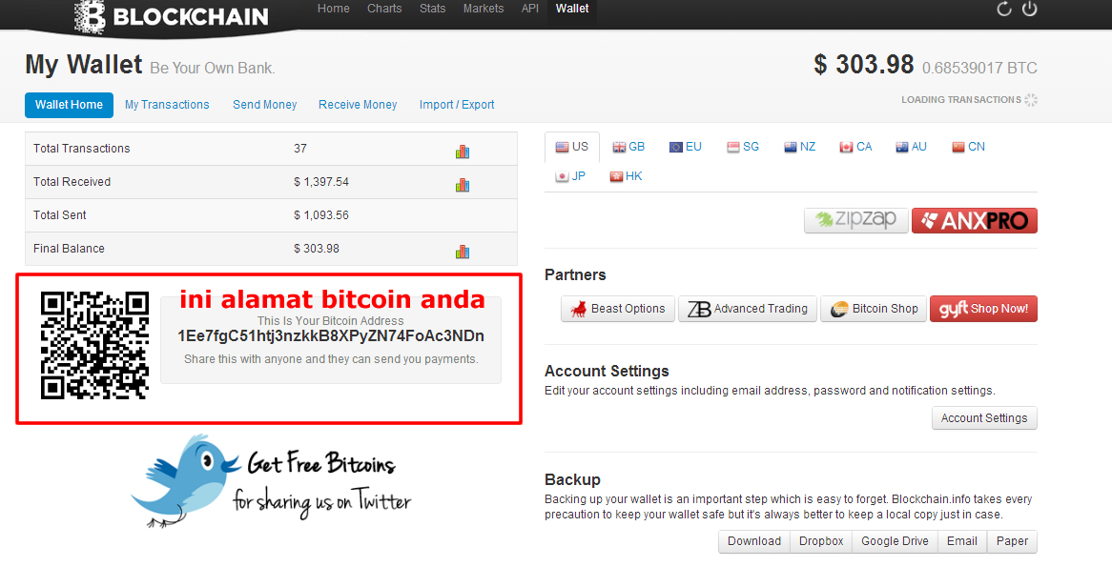The width and height of the screenshot is (1112, 567).
Task: Click the Blockchain logo
Action: tap(171, 15)
